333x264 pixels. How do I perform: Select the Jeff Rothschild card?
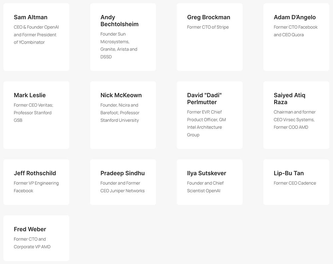(x=36, y=182)
